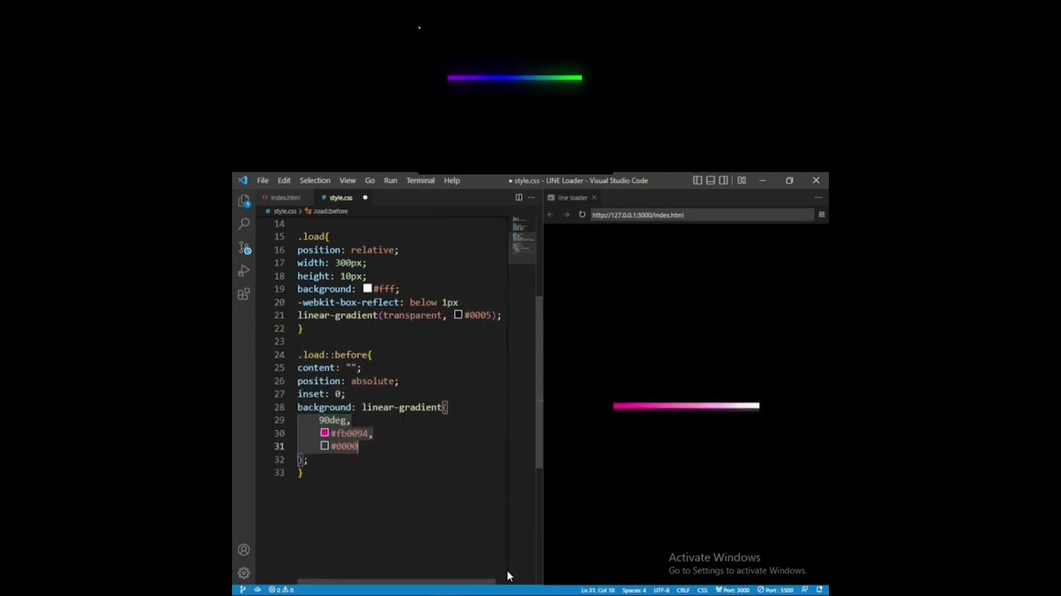Click the source control branch status icon
This screenshot has width=1061, height=596.
pos(242,589)
